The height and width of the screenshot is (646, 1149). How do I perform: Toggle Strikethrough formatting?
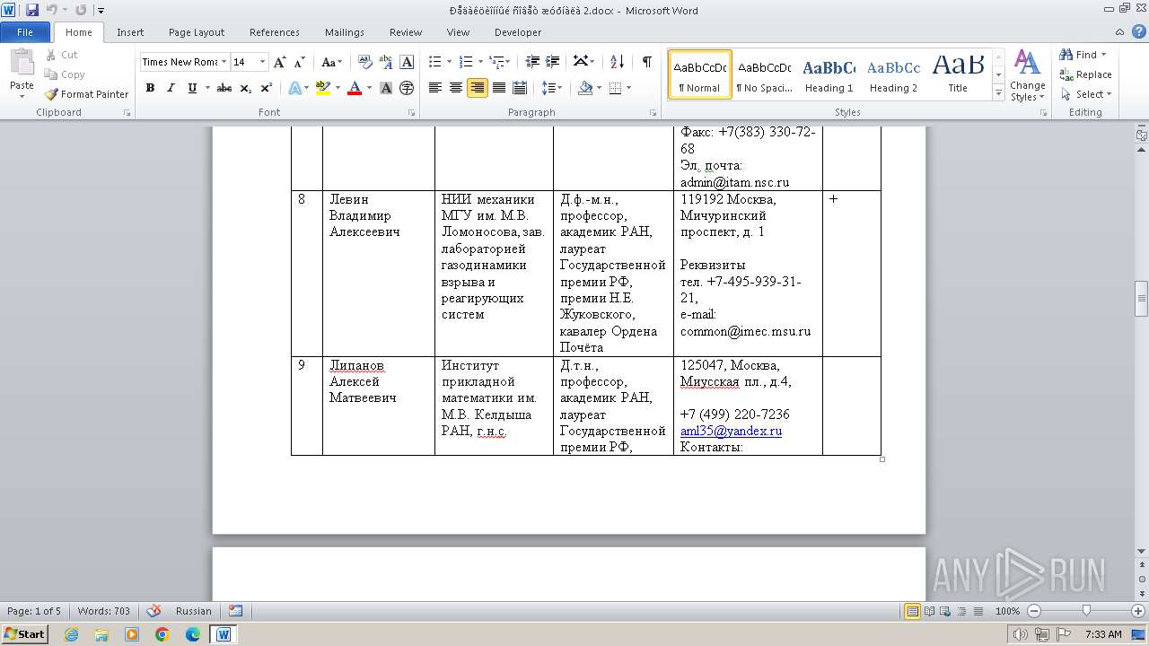coord(224,88)
